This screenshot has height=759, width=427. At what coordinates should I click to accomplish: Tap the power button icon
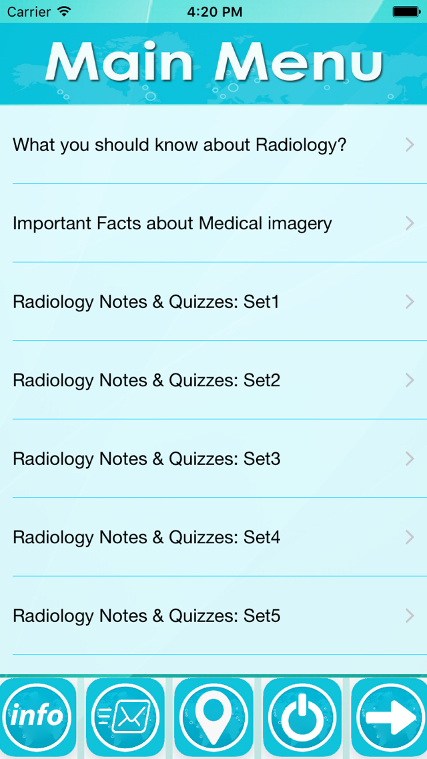(302, 717)
